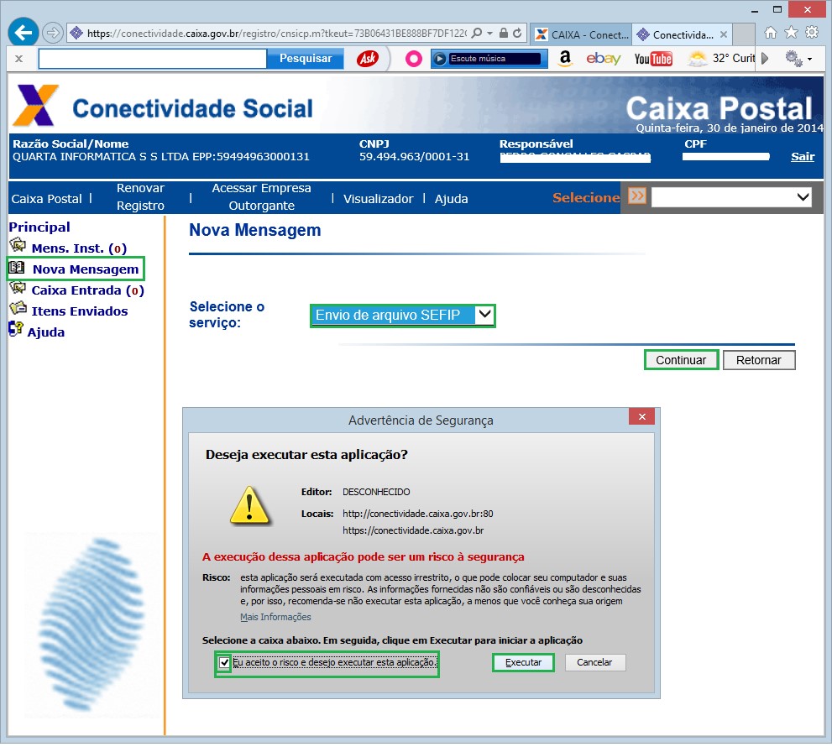Open the 'Envio de arquivo SEFIP' service dropdown
The width and height of the screenshot is (832, 752).
click(402, 316)
